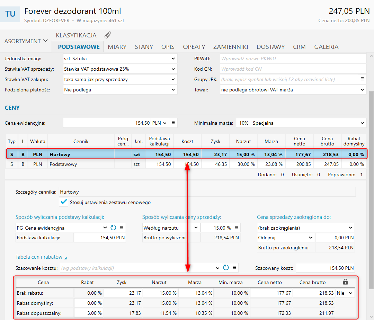Open Stawka VAT sprzedaży dropdown

point(173,69)
